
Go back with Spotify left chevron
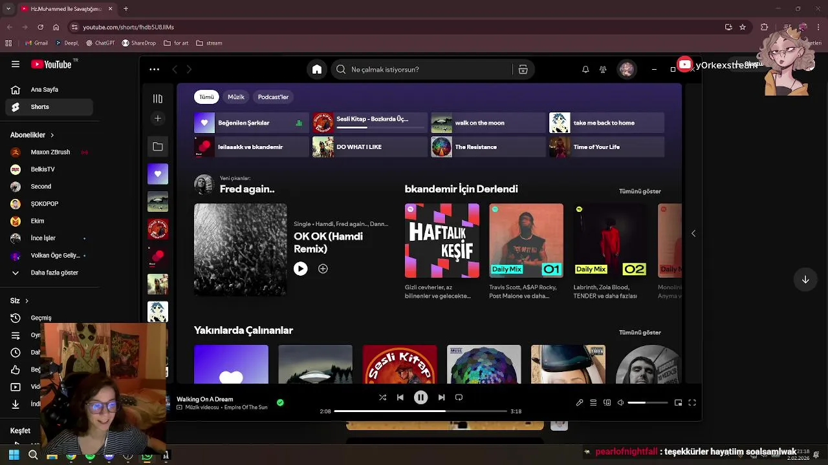[175, 69]
